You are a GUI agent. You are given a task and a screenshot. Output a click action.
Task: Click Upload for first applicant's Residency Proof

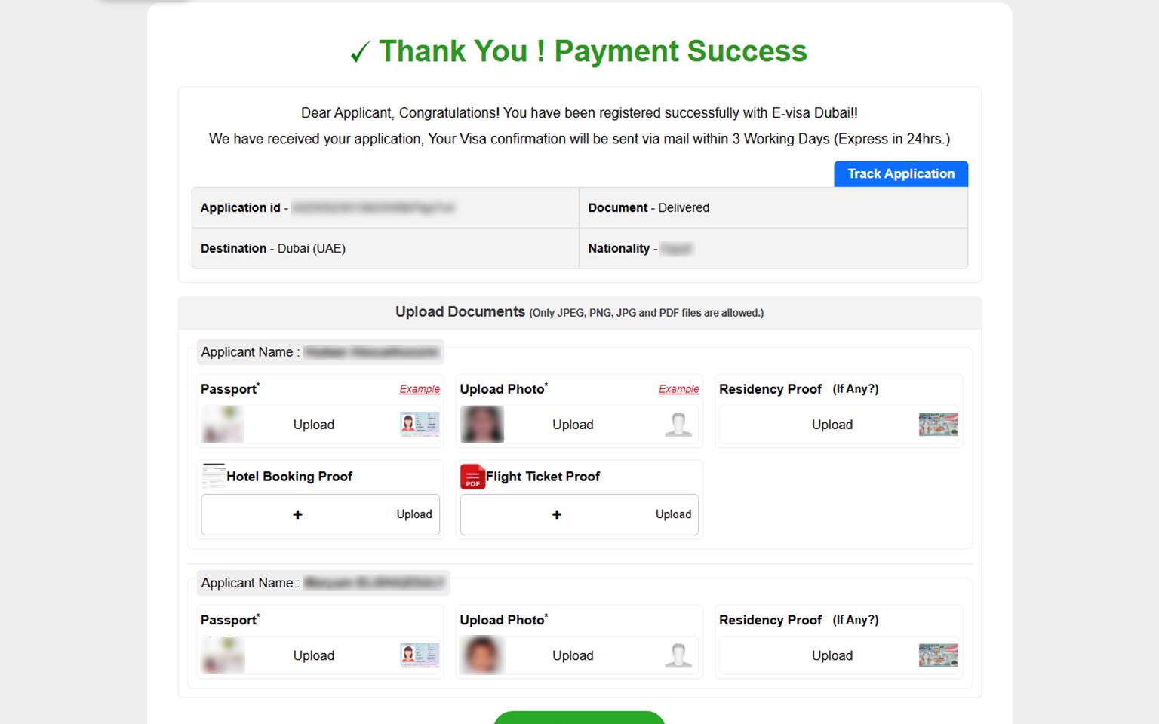click(x=832, y=425)
